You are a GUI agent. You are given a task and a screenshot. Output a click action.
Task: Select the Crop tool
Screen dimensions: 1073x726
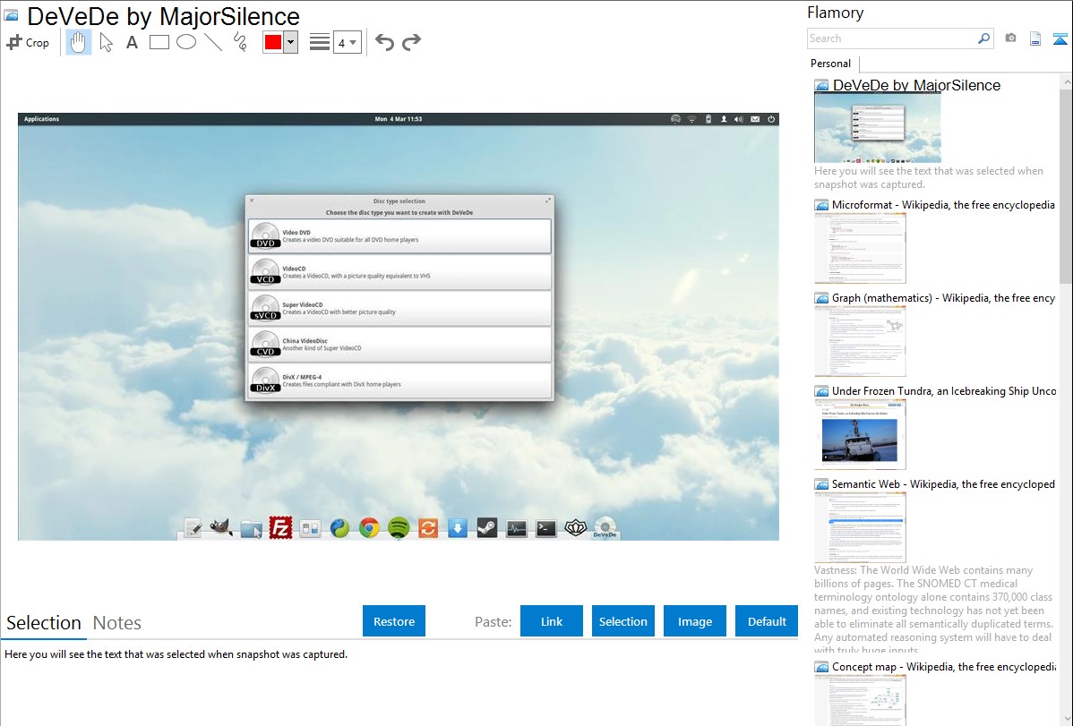(28, 42)
